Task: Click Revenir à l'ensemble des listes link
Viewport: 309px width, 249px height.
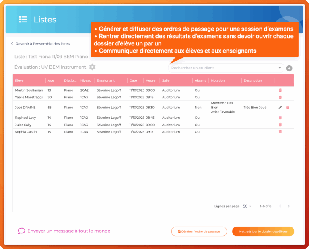Action: coord(40,44)
